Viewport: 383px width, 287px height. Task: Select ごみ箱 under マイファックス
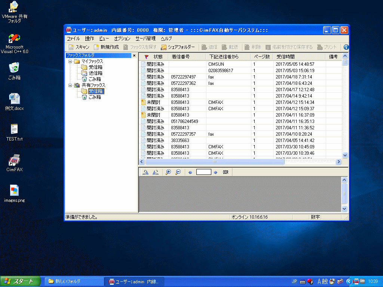click(x=95, y=79)
